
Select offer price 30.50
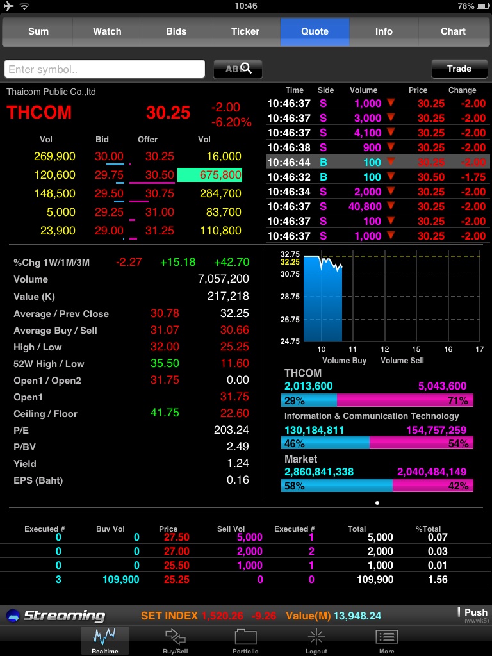pyautogui.click(x=160, y=175)
